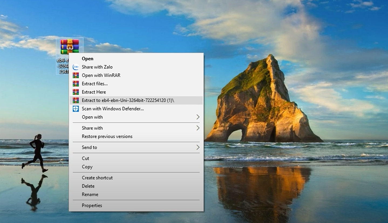
Task: Click WinRAR icon beside Extract files
Action: 76,84
